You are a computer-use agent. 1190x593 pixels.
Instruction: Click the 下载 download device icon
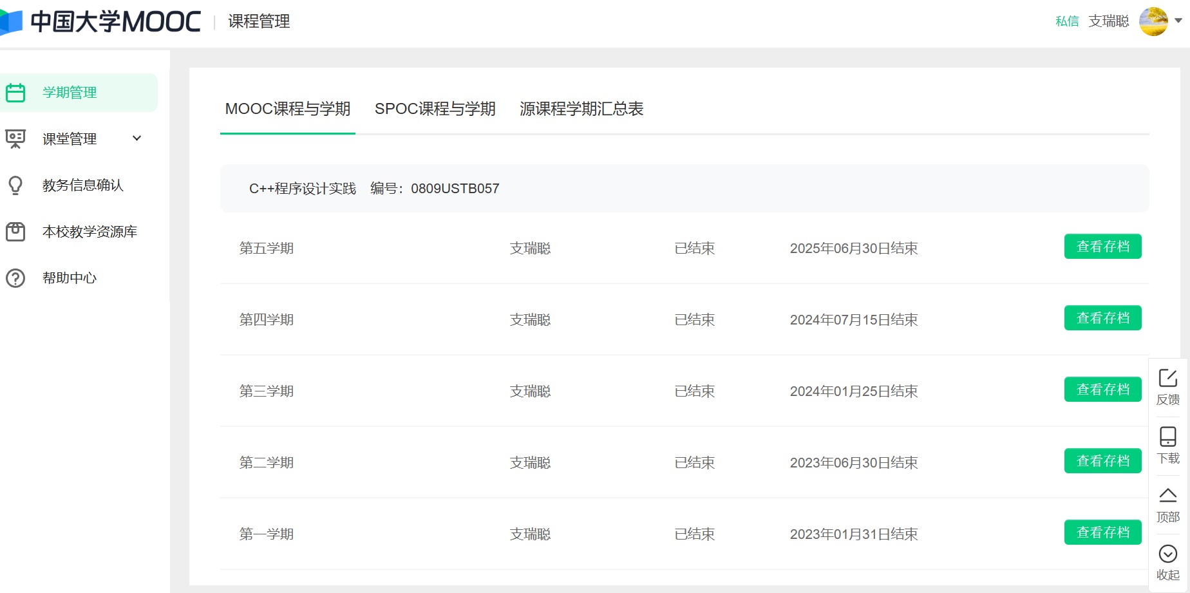[x=1167, y=437]
